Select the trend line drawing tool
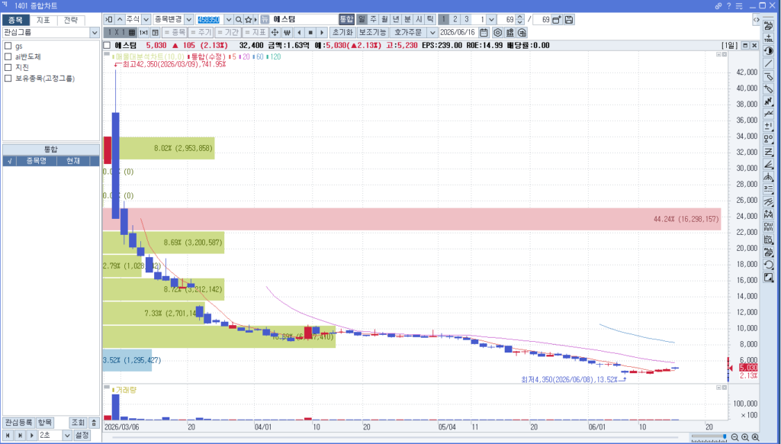This screenshot has height=444, width=781. point(769,63)
